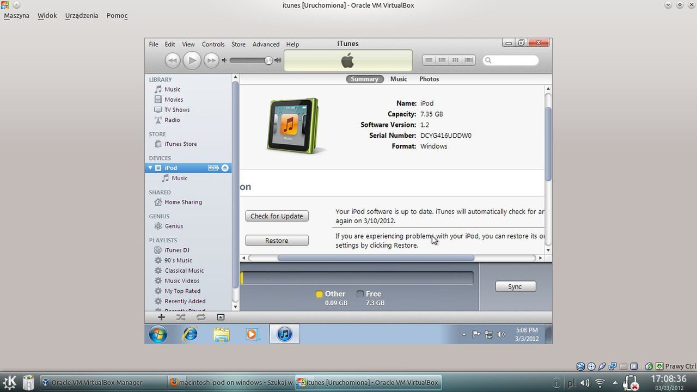697x392 pixels.
Task: Add a new playlist with plus icon
Action: [161, 317]
